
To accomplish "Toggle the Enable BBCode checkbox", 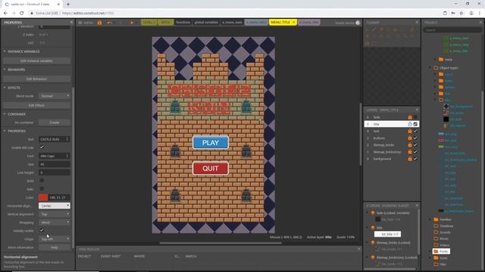I will pos(42,147).
